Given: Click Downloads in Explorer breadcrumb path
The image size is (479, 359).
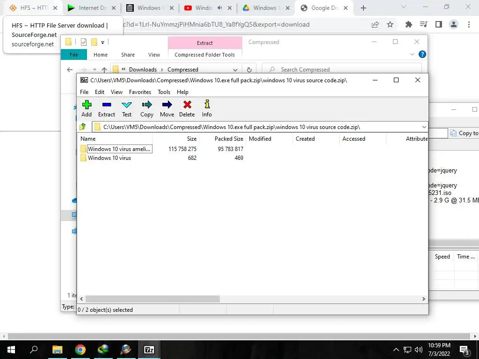Looking at the screenshot, I should coord(143,70).
